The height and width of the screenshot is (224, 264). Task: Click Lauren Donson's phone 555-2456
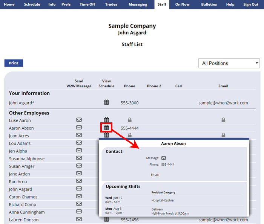click(x=130, y=220)
